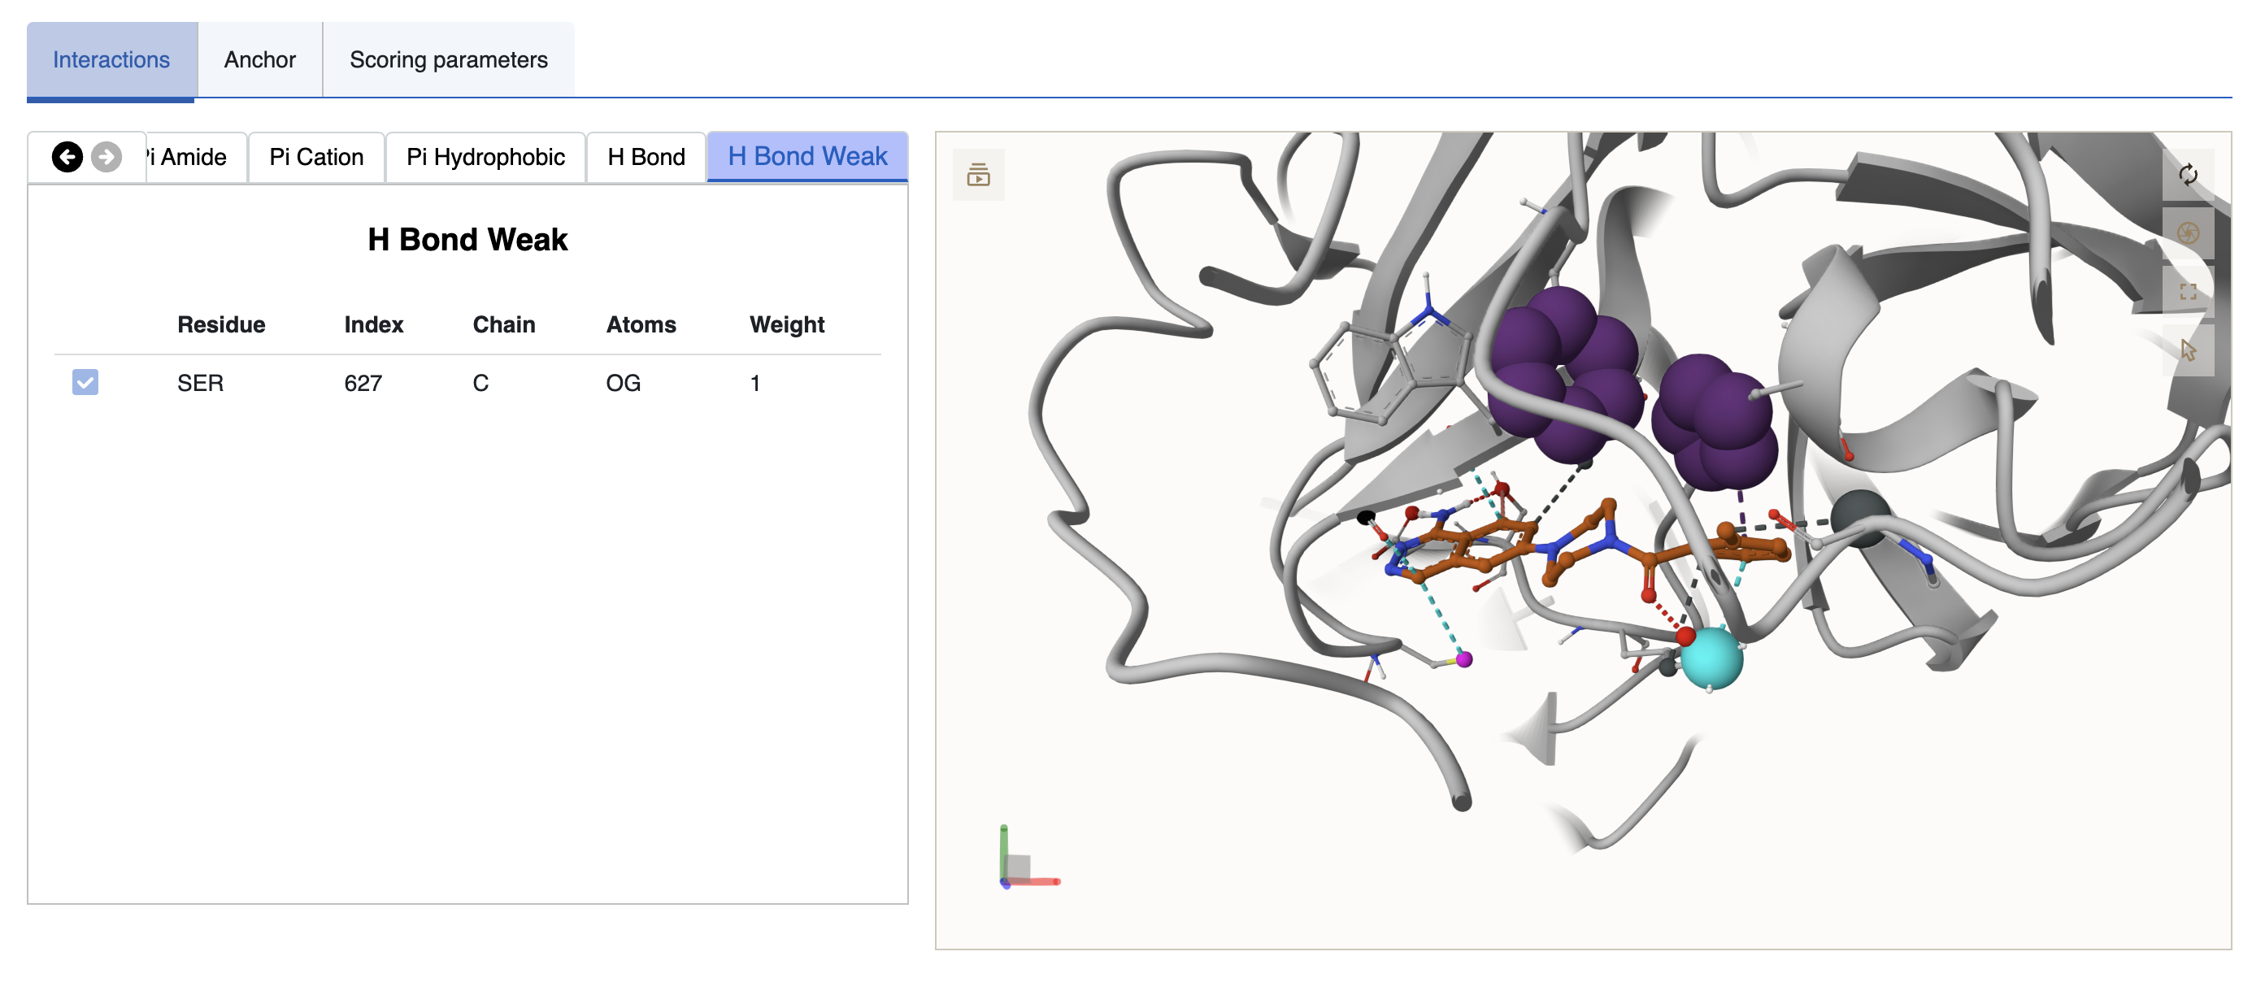2265x982 pixels.
Task: Click the cyan sphere in the 3D structure
Action: tap(1711, 658)
